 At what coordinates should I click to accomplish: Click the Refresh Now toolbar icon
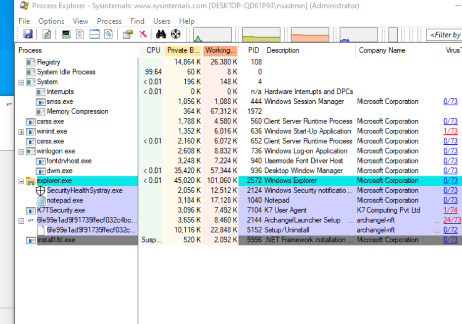click(46, 34)
